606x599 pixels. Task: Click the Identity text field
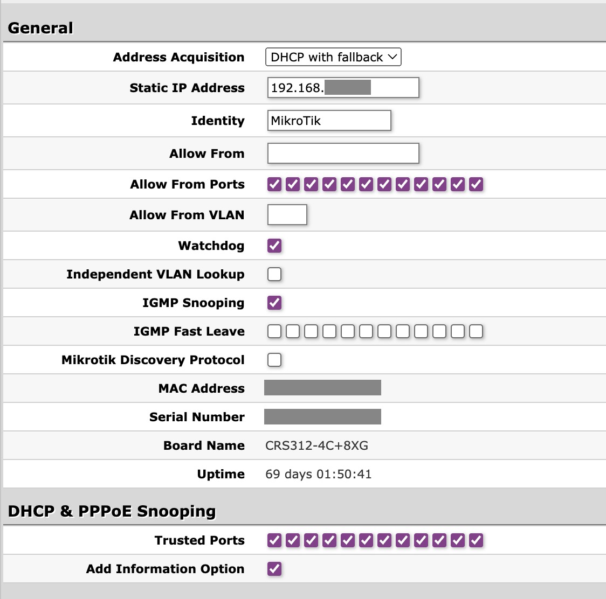[x=329, y=121]
